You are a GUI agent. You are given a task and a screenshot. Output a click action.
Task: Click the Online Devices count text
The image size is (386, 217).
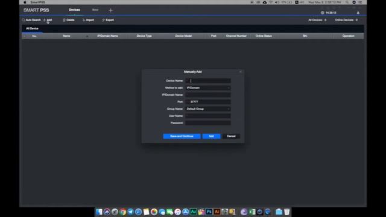(x=346, y=20)
